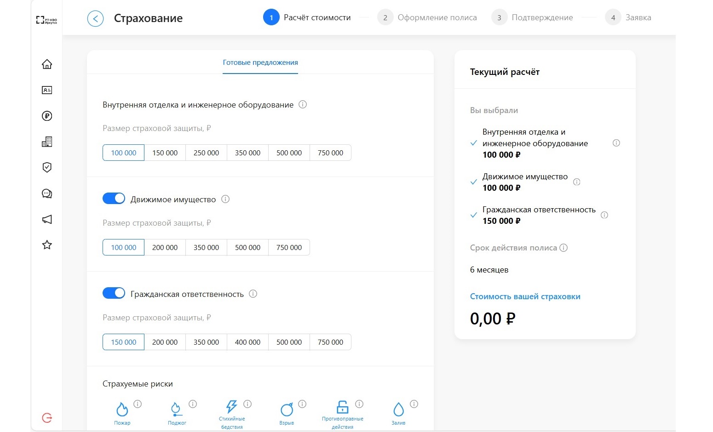Go to step 2 Оформление полиса
The height and width of the screenshot is (432, 713).
[x=427, y=17]
